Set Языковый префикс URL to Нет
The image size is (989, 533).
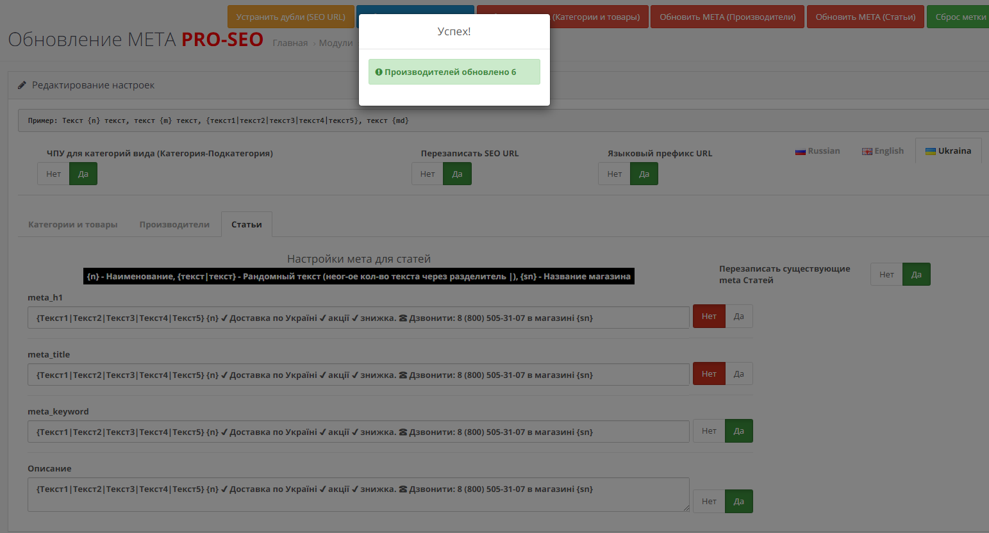[614, 174]
